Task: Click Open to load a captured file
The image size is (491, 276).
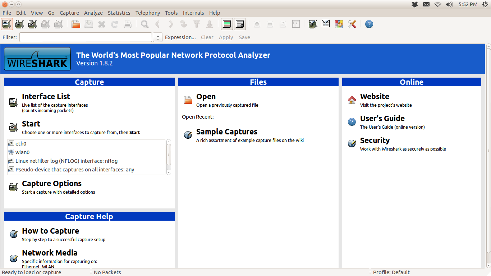Action: click(x=206, y=96)
